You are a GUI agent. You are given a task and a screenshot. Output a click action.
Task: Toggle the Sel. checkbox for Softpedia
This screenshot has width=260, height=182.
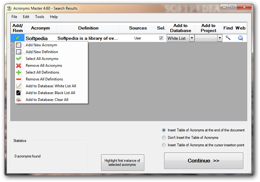[161, 38]
